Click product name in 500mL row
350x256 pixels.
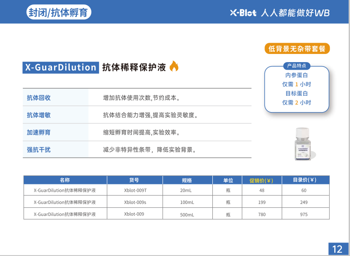tap(65, 214)
